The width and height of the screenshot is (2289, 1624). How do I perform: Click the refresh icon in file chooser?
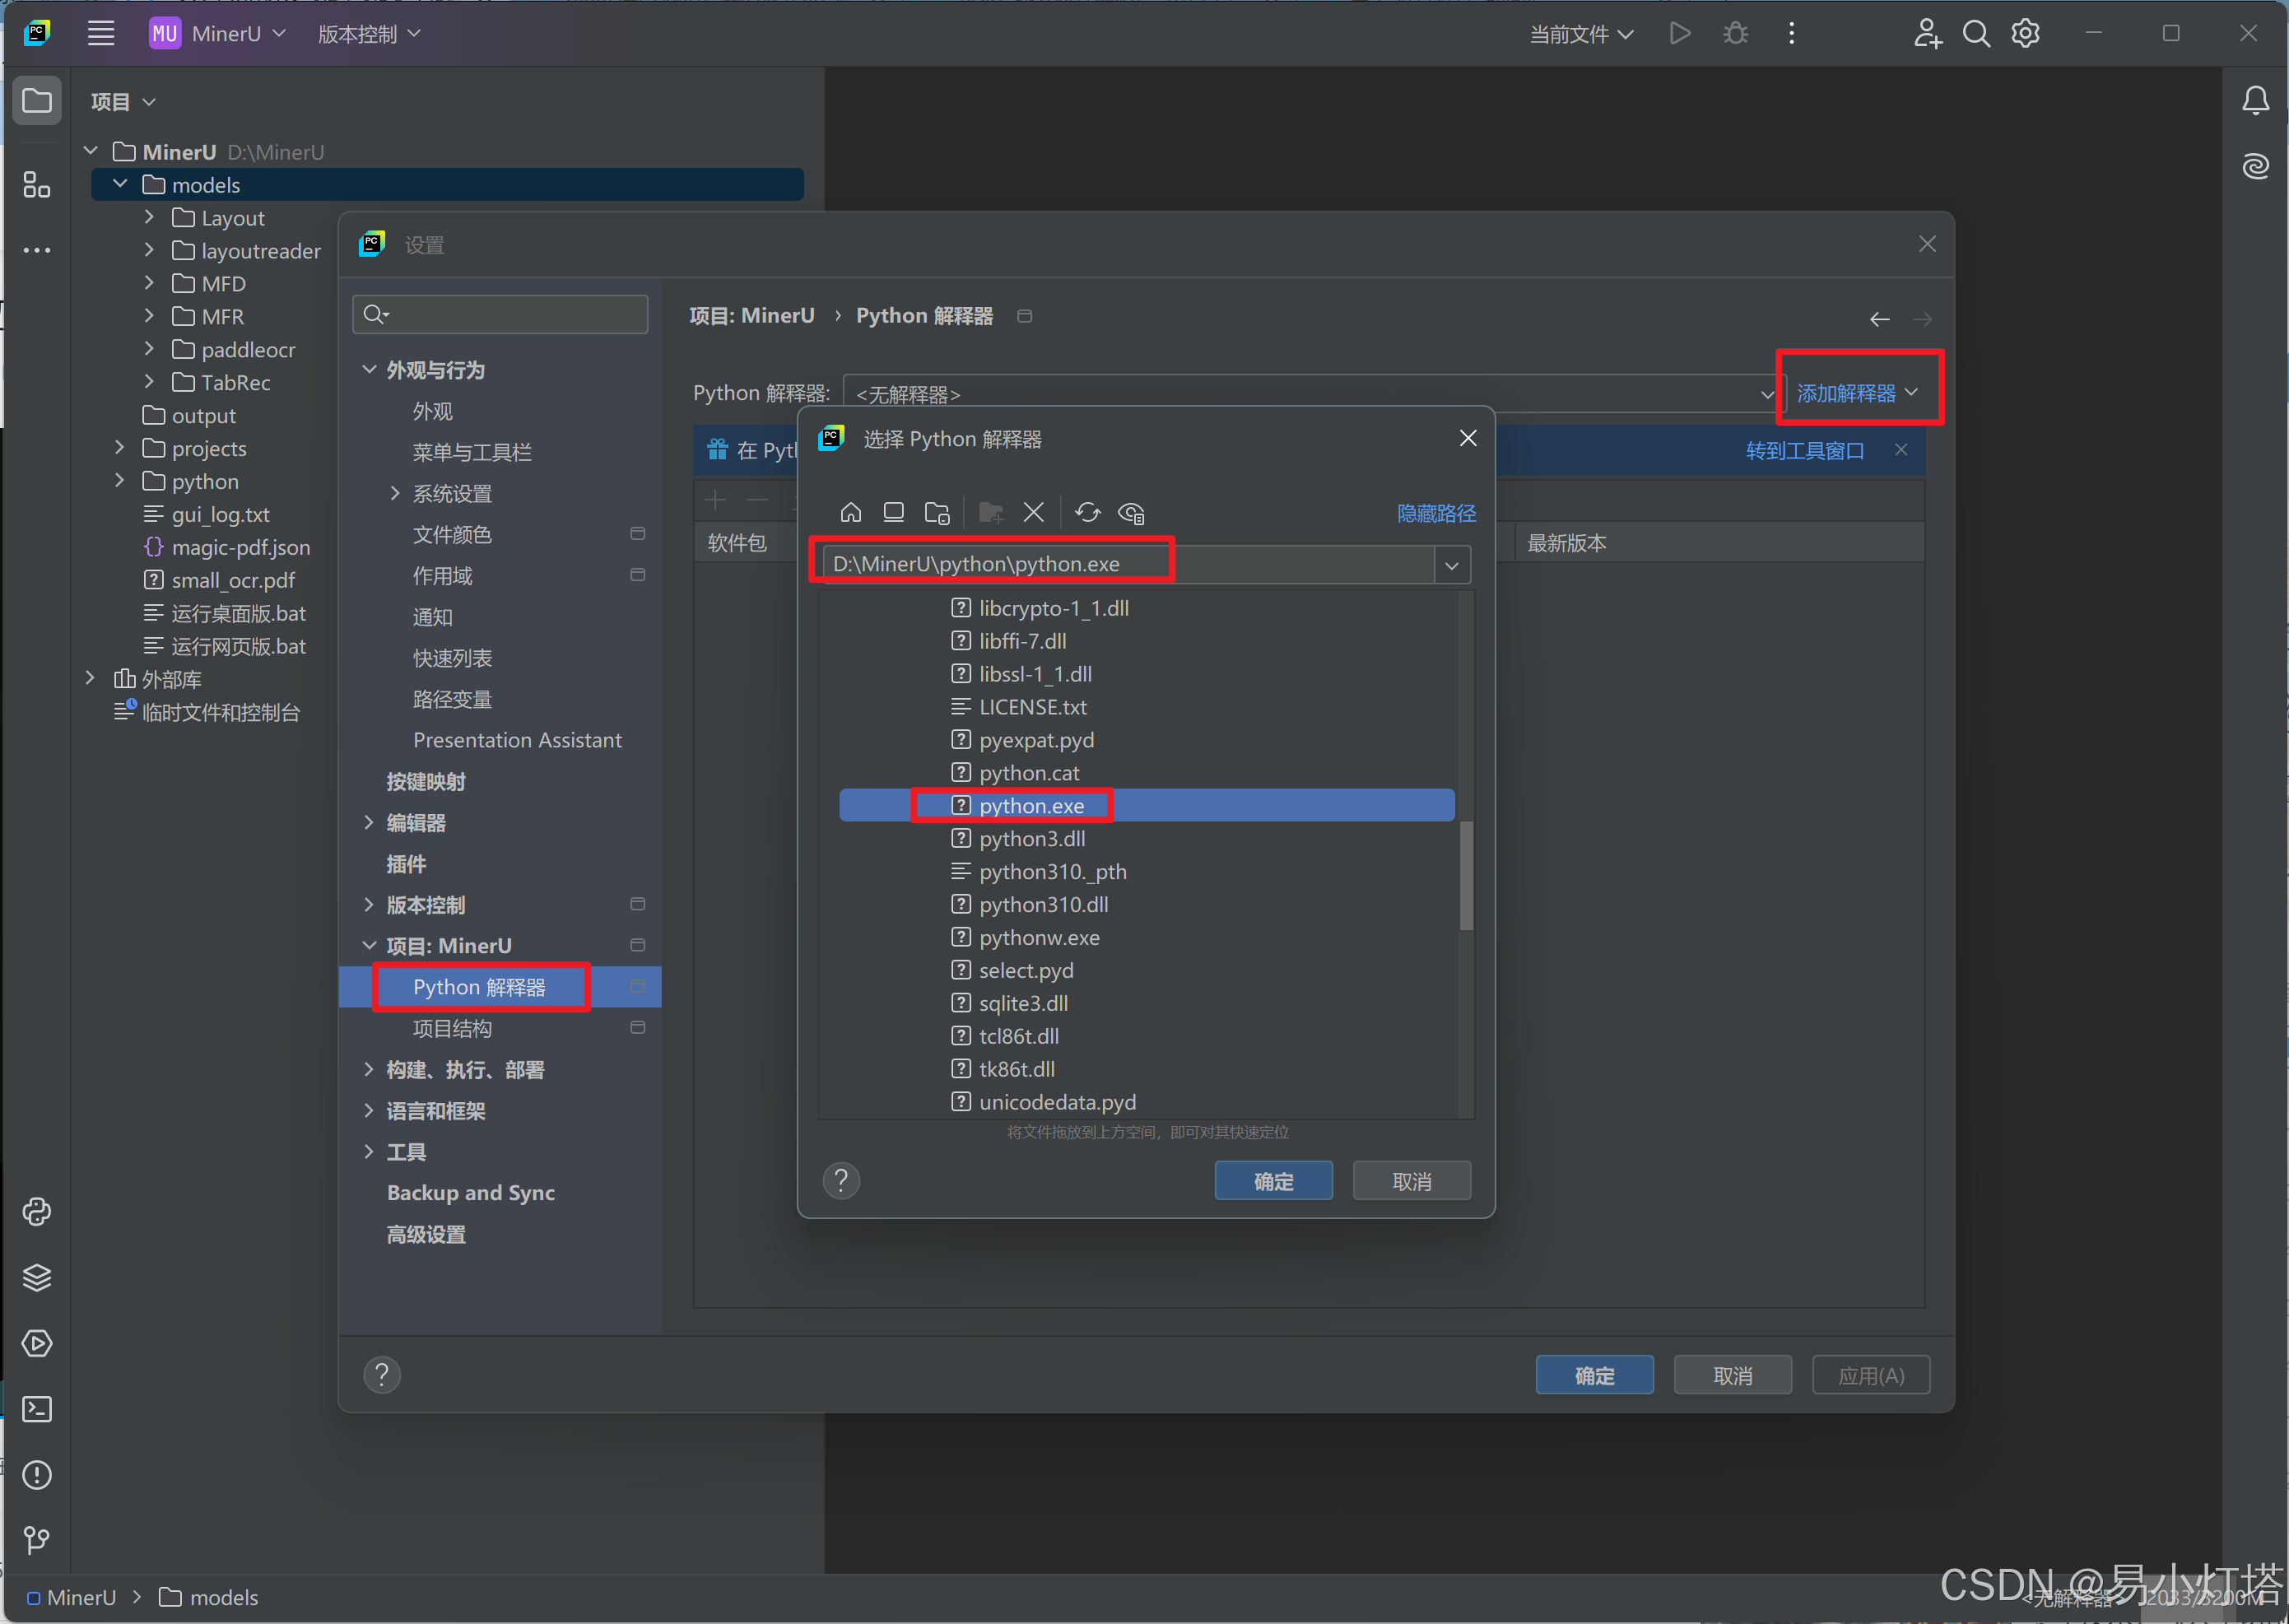click(1087, 513)
